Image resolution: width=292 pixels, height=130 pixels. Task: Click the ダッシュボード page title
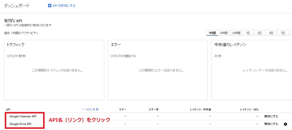(x=17, y=6)
